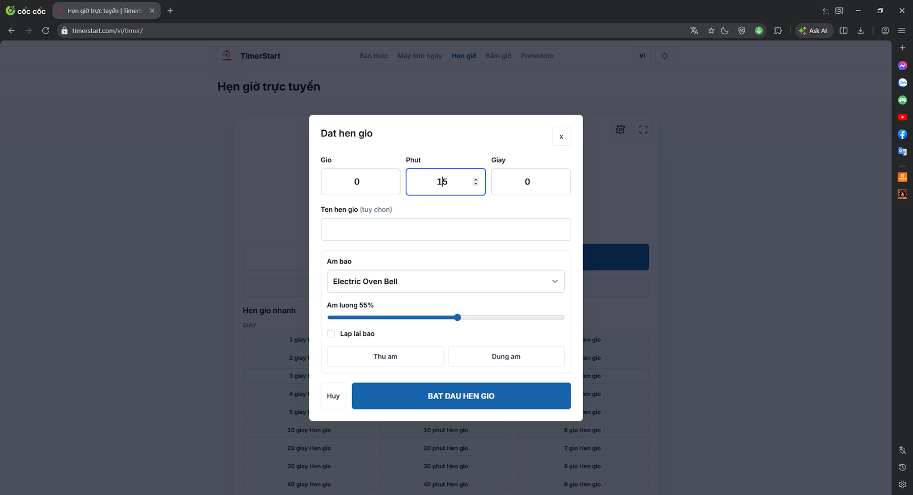
Task: Click BAT DAU HEN GIO button
Action: coord(461,396)
